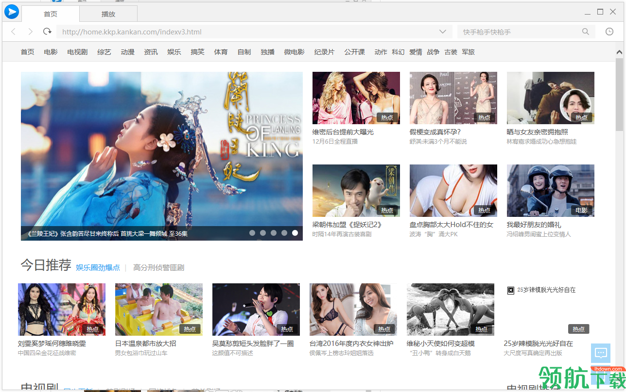Open the 娱乐 category
The height and width of the screenshot is (392, 626).
[x=174, y=52]
